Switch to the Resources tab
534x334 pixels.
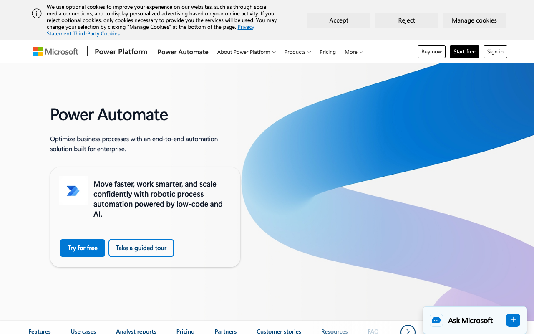[335, 331]
